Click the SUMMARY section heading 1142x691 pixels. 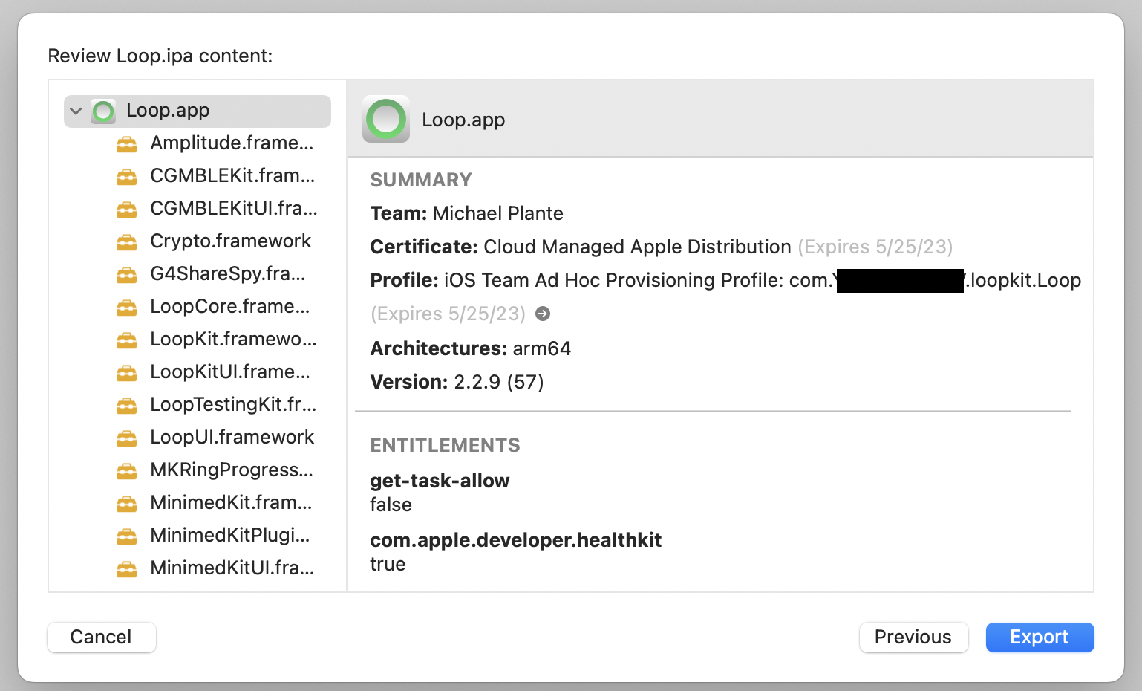[421, 180]
